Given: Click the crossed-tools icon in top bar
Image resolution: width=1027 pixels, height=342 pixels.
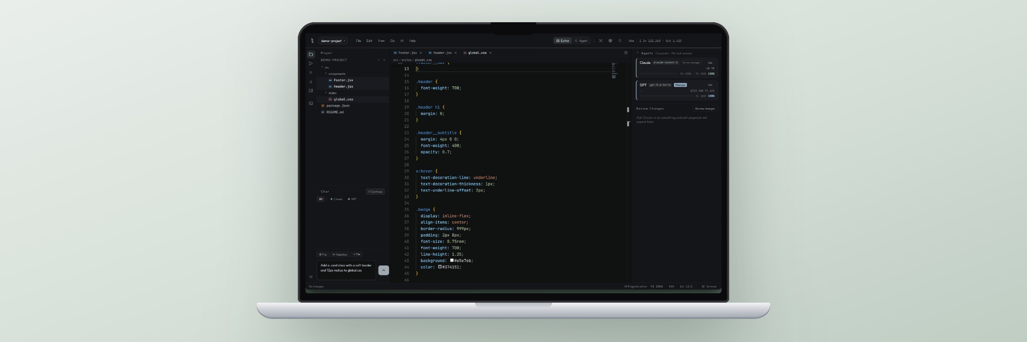Looking at the screenshot, I should tap(600, 41).
